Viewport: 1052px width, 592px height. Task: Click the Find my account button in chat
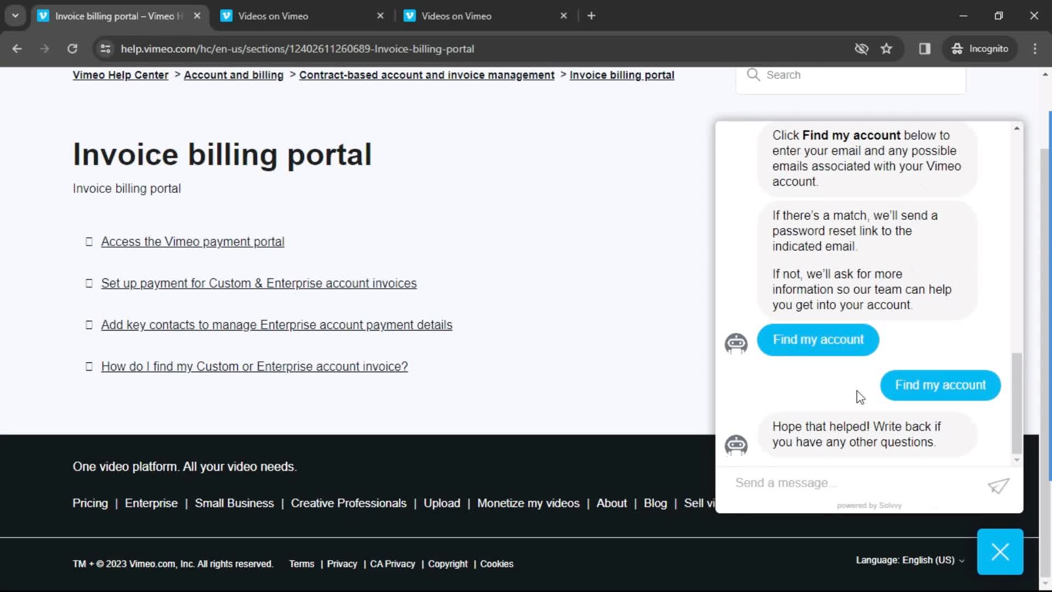tap(818, 340)
